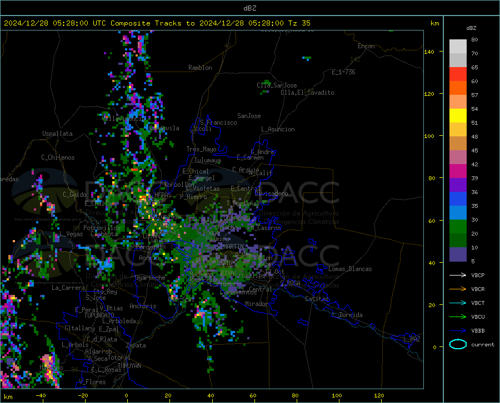Click the Divisadero map label

point(271,193)
